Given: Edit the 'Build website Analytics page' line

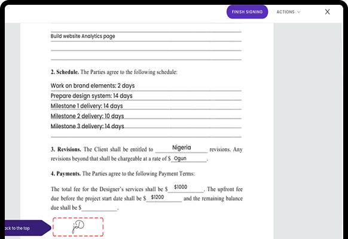Looking at the screenshot, I should coord(146,36).
